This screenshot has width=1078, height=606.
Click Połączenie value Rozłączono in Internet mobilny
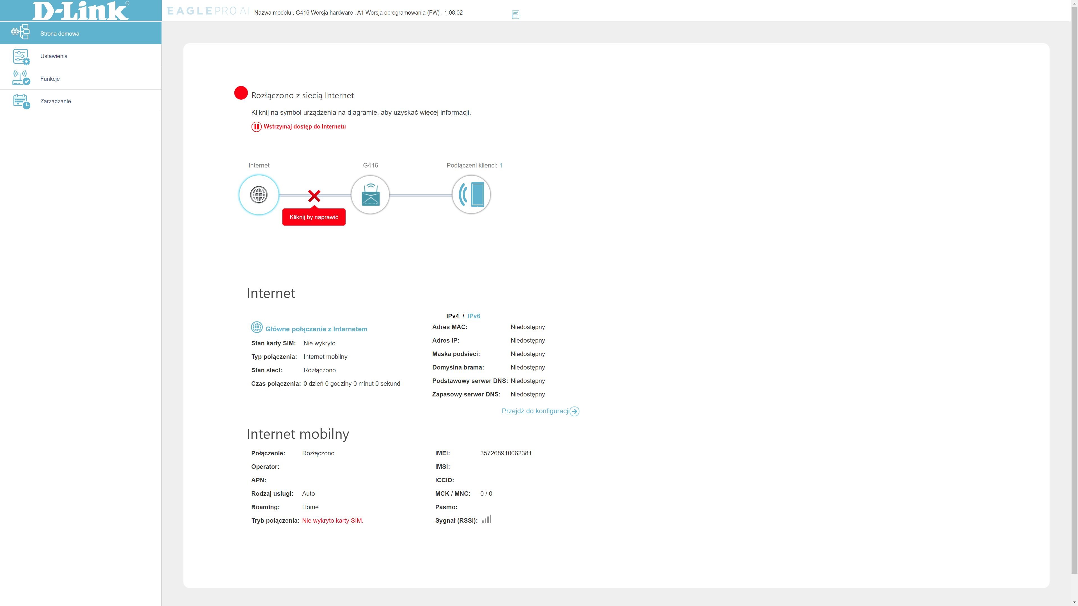[318, 453]
